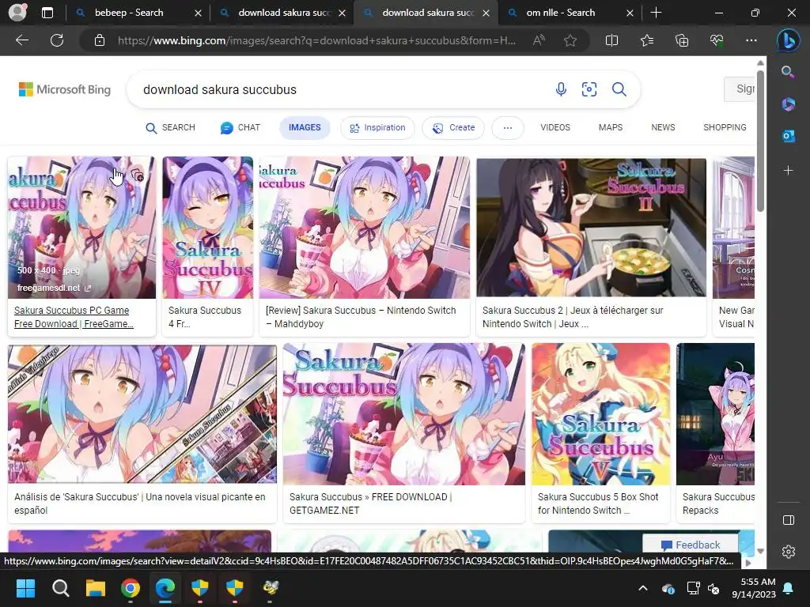Reload the page with refresh icon
The height and width of the screenshot is (607, 810).
click(57, 40)
